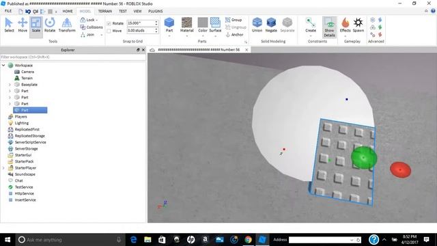The image size is (437, 246).
Task: Click the undo arrow icon
Action: [x=28, y=12]
